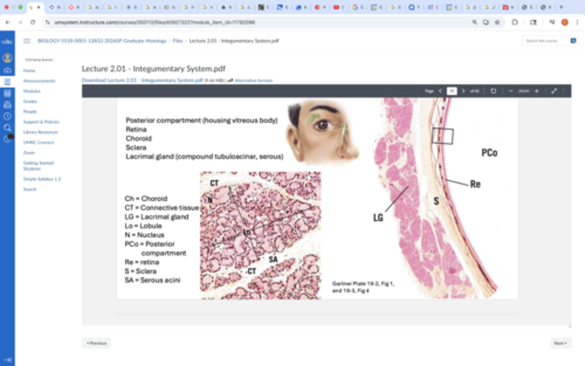
Task: Open Support & Policies link
Action: [41, 122]
